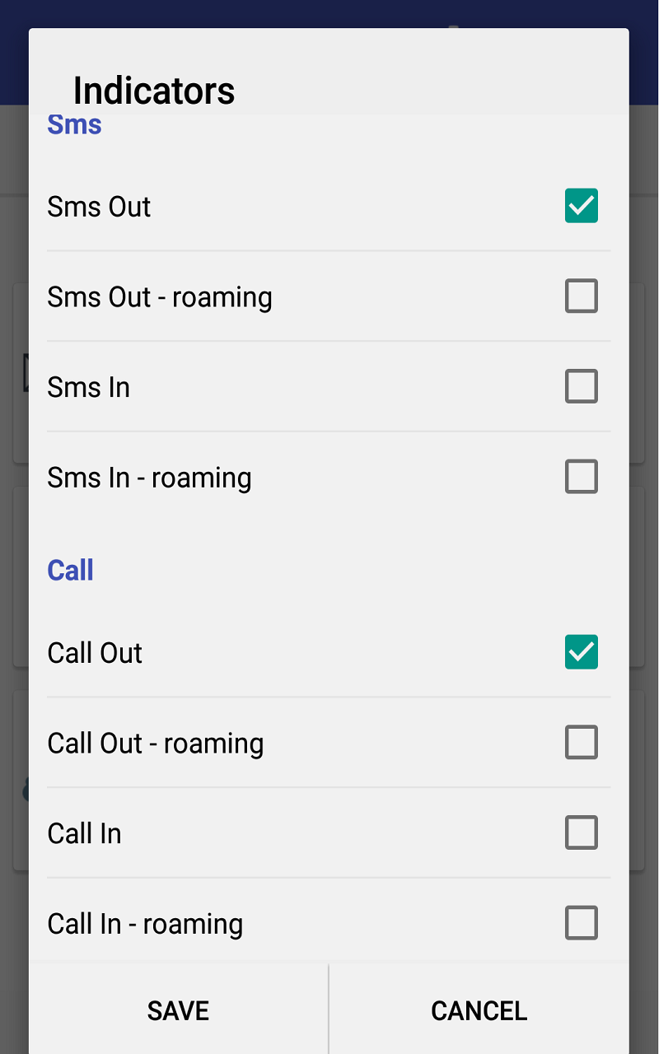Uncheck the Sms Out checkbox
This screenshot has height=1054, width=659.
pos(581,206)
